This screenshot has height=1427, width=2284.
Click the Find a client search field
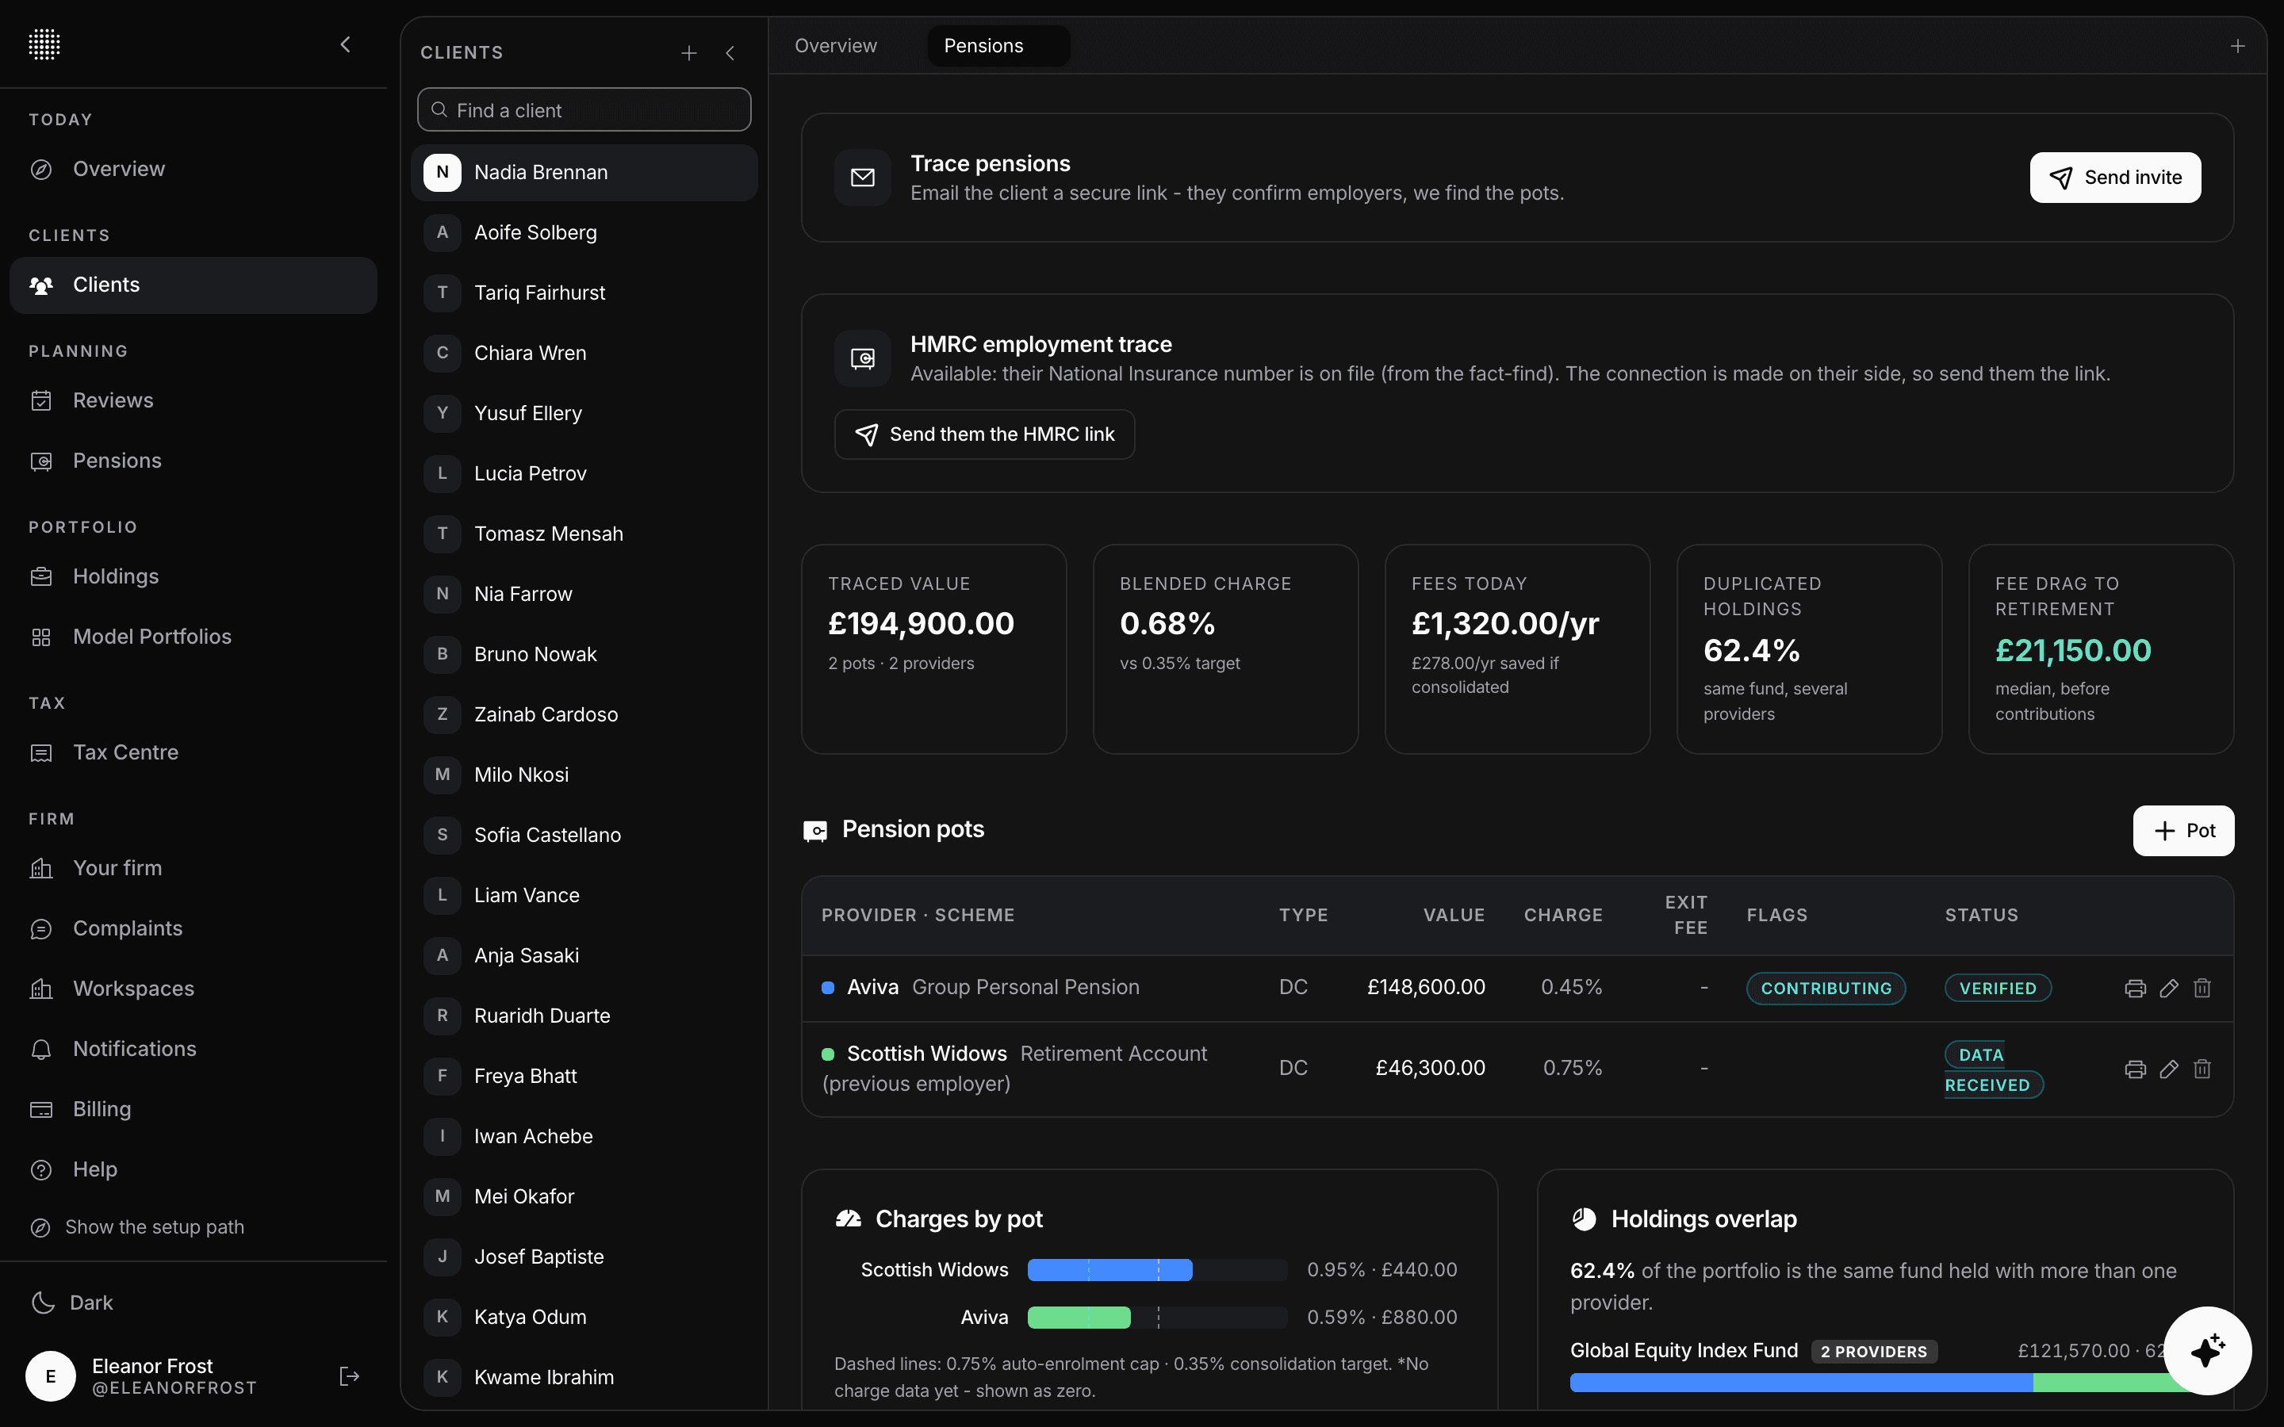(584, 109)
